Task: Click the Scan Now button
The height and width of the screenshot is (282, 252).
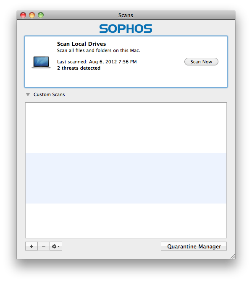Action: point(201,62)
